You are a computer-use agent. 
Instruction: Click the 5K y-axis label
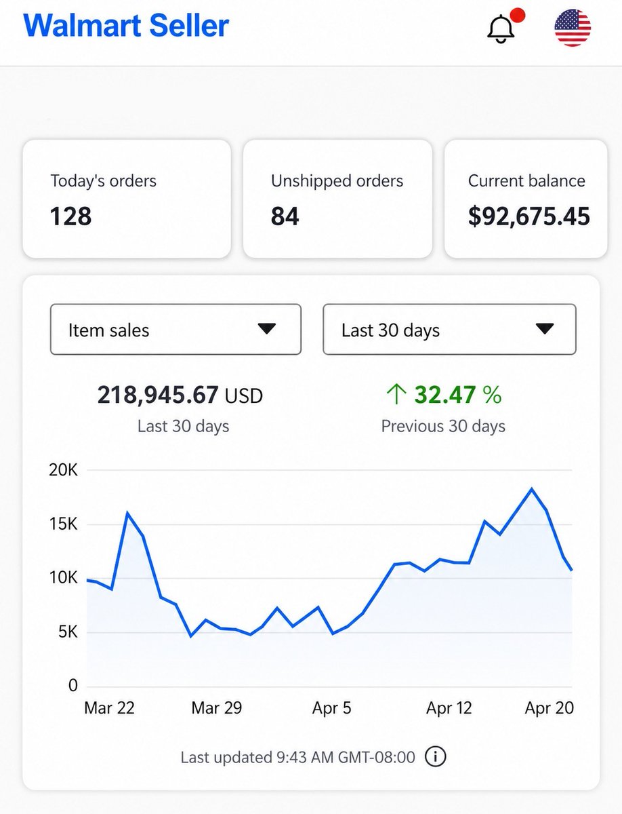point(68,632)
